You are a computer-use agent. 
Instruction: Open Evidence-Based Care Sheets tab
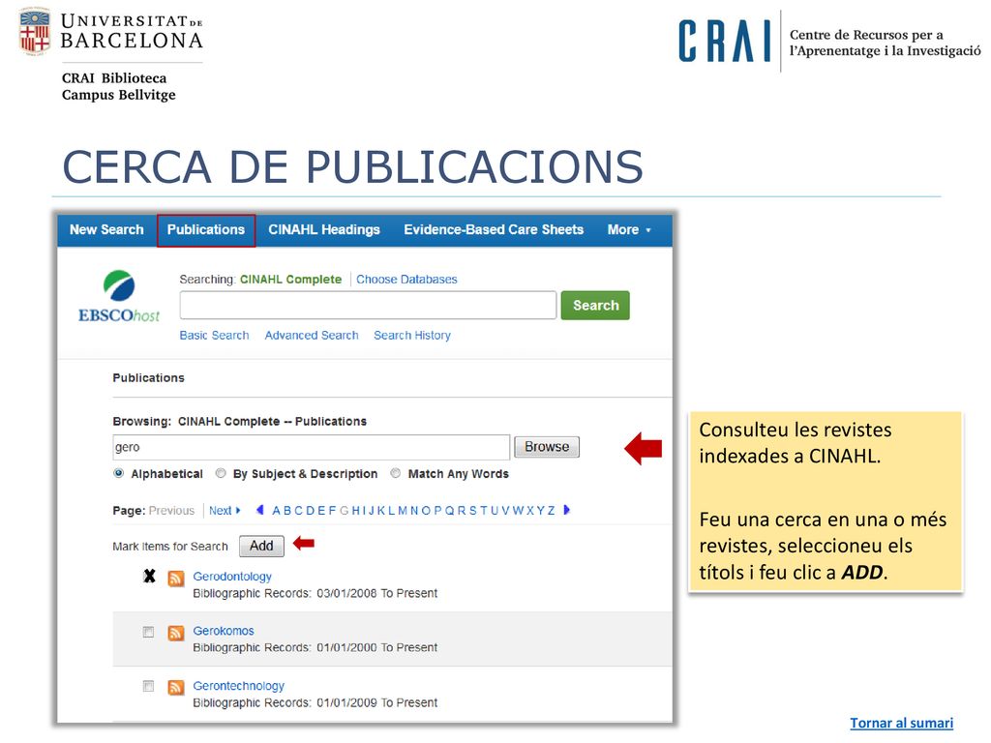[494, 230]
